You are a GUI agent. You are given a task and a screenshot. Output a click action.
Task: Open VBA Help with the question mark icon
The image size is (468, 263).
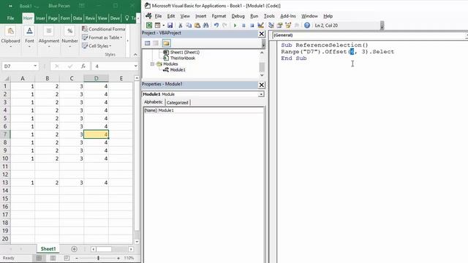307,26
